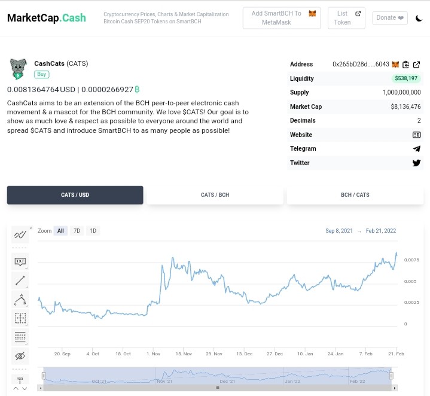Open the MarketCap.Cash home logo
Image resolution: width=430 pixels, height=396 pixels.
click(x=46, y=18)
